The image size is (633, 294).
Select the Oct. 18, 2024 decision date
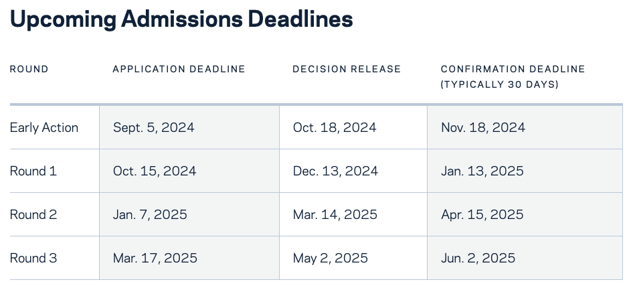click(x=335, y=128)
